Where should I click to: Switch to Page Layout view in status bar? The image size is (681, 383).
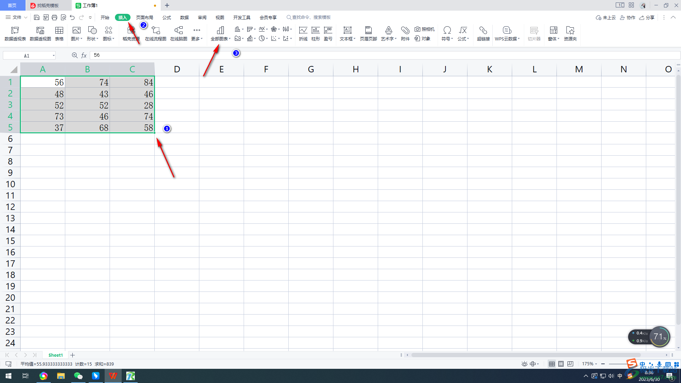(x=561, y=364)
